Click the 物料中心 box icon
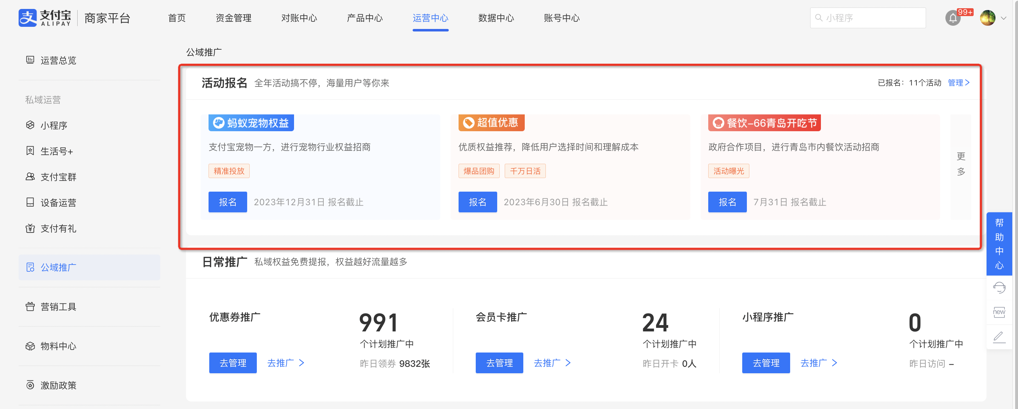Viewport: 1018px width, 409px height. click(30, 346)
